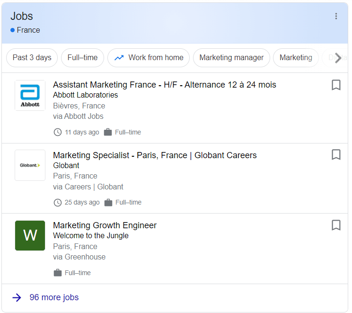
Task: Click Paris, France under Welcome to the Jungle
Action: (x=75, y=247)
